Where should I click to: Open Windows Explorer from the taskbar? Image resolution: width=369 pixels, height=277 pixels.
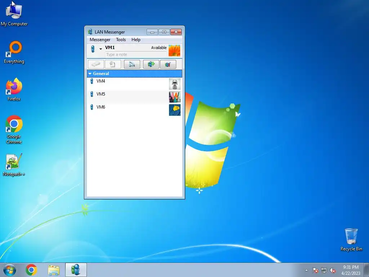point(54,270)
